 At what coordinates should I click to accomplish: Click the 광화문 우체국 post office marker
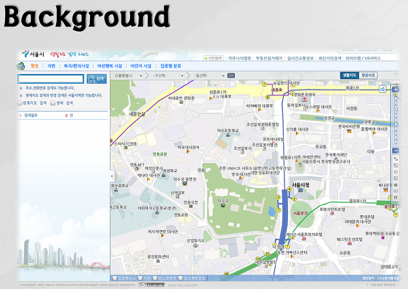(304, 99)
